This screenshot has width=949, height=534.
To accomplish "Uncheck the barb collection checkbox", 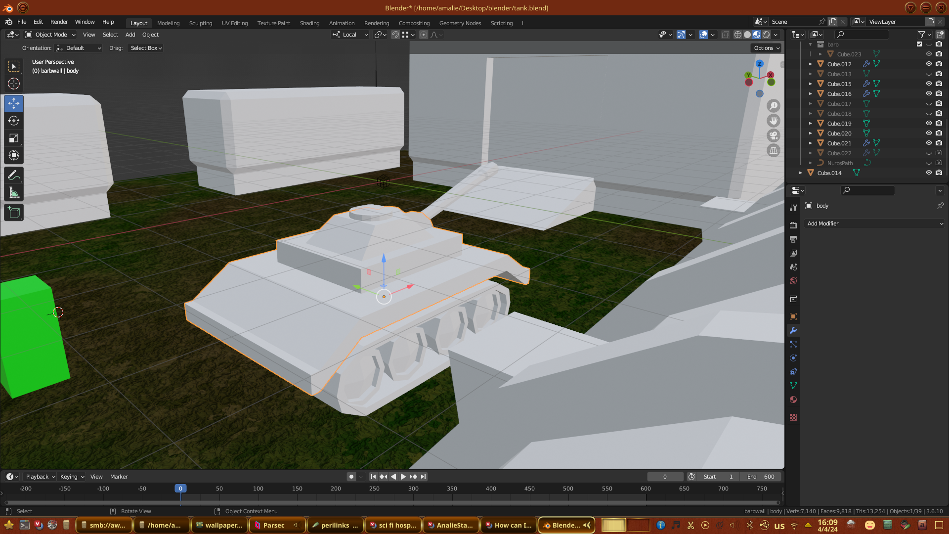I will (919, 44).
